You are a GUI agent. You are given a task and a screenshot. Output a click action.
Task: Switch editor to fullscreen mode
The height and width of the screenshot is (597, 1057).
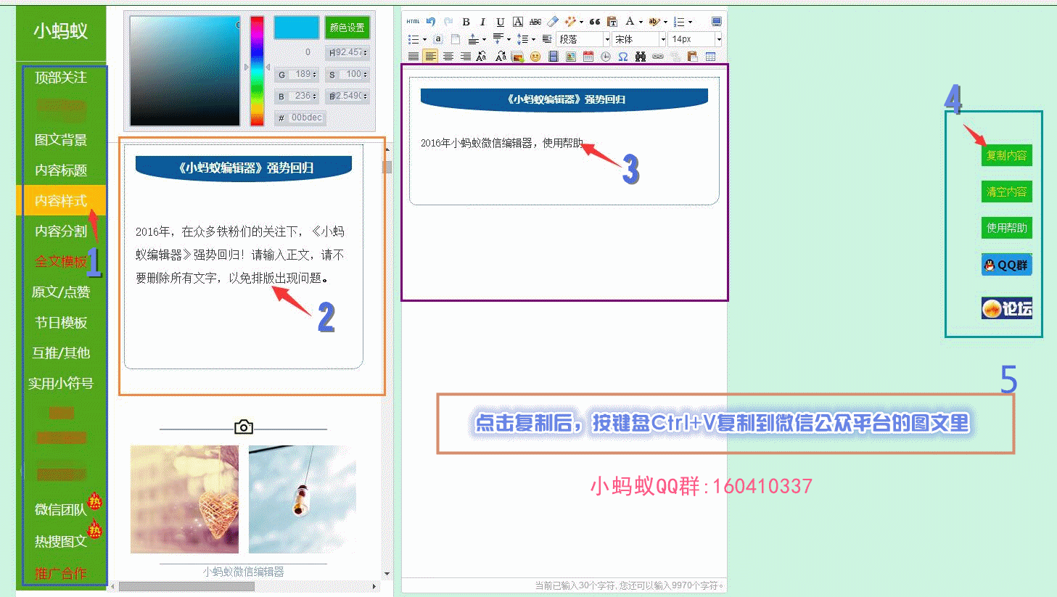pyautogui.click(x=717, y=22)
